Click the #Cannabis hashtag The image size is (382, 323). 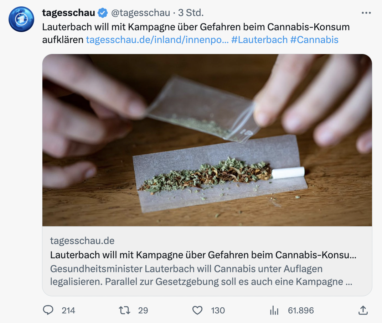pos(314,39)
